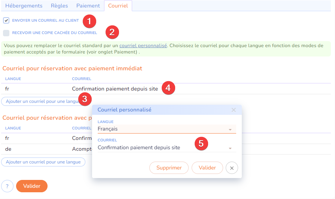
Task: Uncheck Envoyer un courriel au client
Action: pos(6,20)
